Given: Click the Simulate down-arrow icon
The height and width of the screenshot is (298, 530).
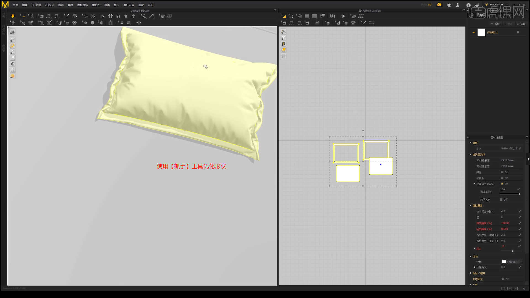Looking at the screenshot, I should click(x=13, y=16).
